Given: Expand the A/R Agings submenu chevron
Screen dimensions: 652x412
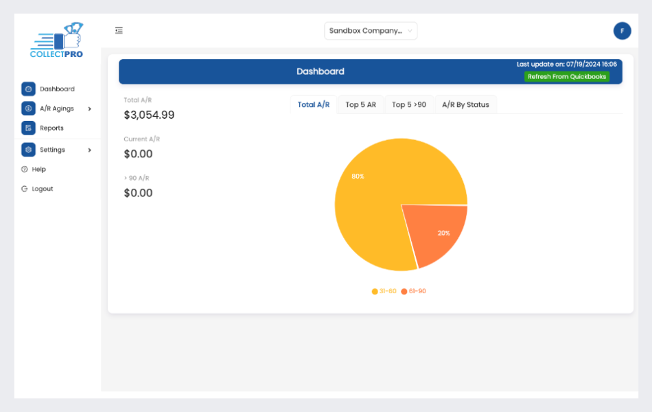Looking at the screenshot, I should pos(90,108).
